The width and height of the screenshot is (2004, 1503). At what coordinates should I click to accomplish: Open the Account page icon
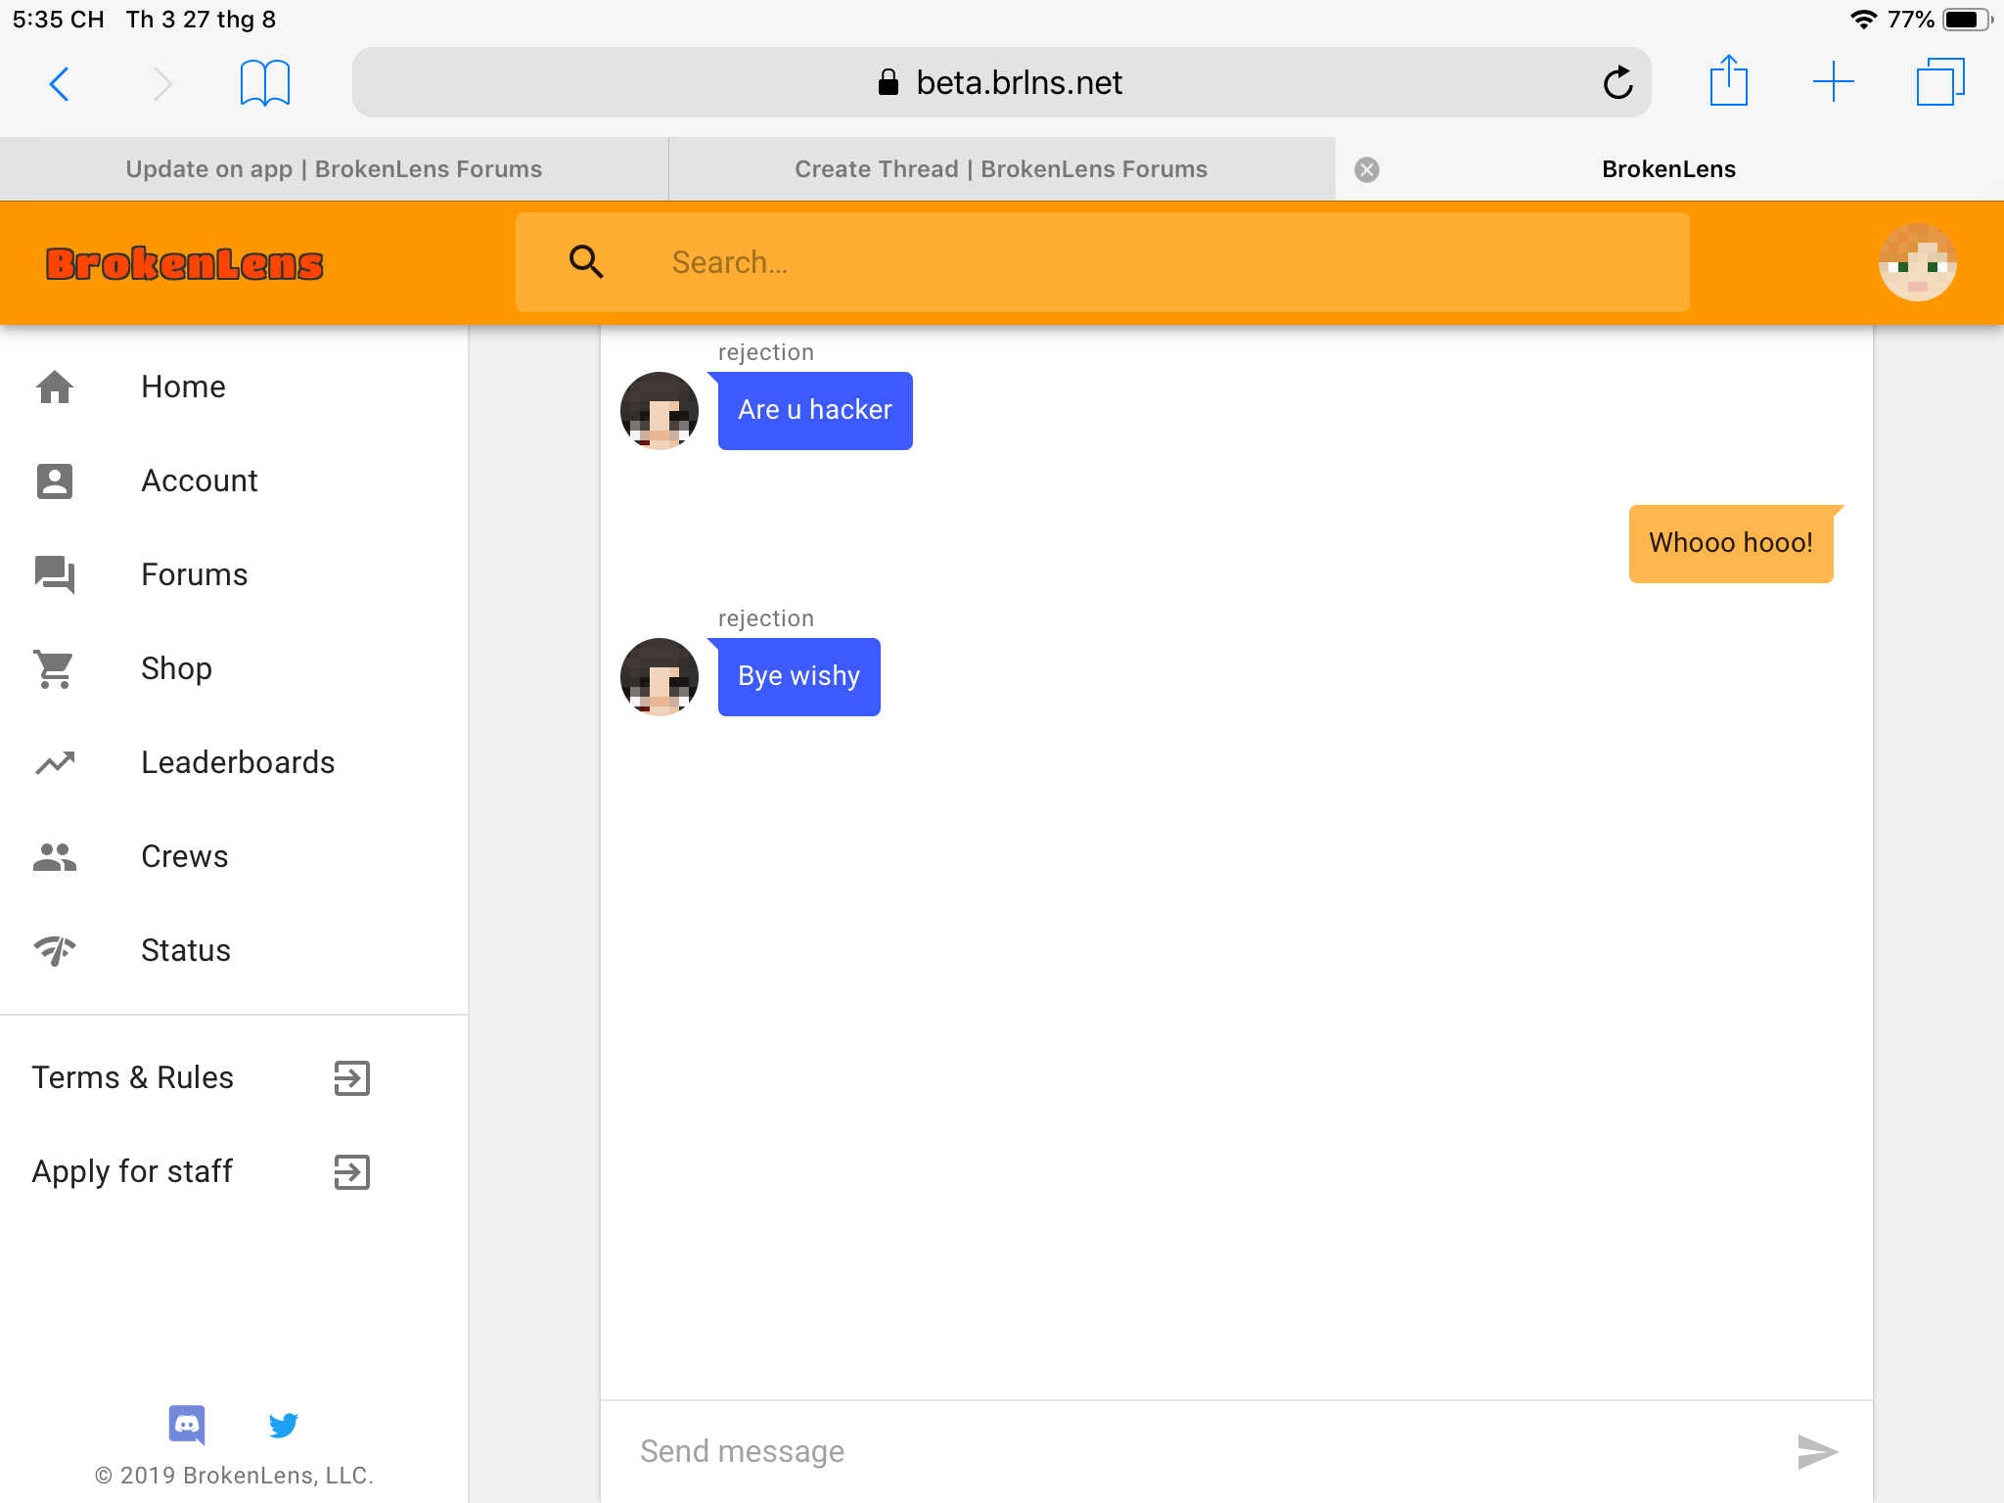[x=55, y=481]
